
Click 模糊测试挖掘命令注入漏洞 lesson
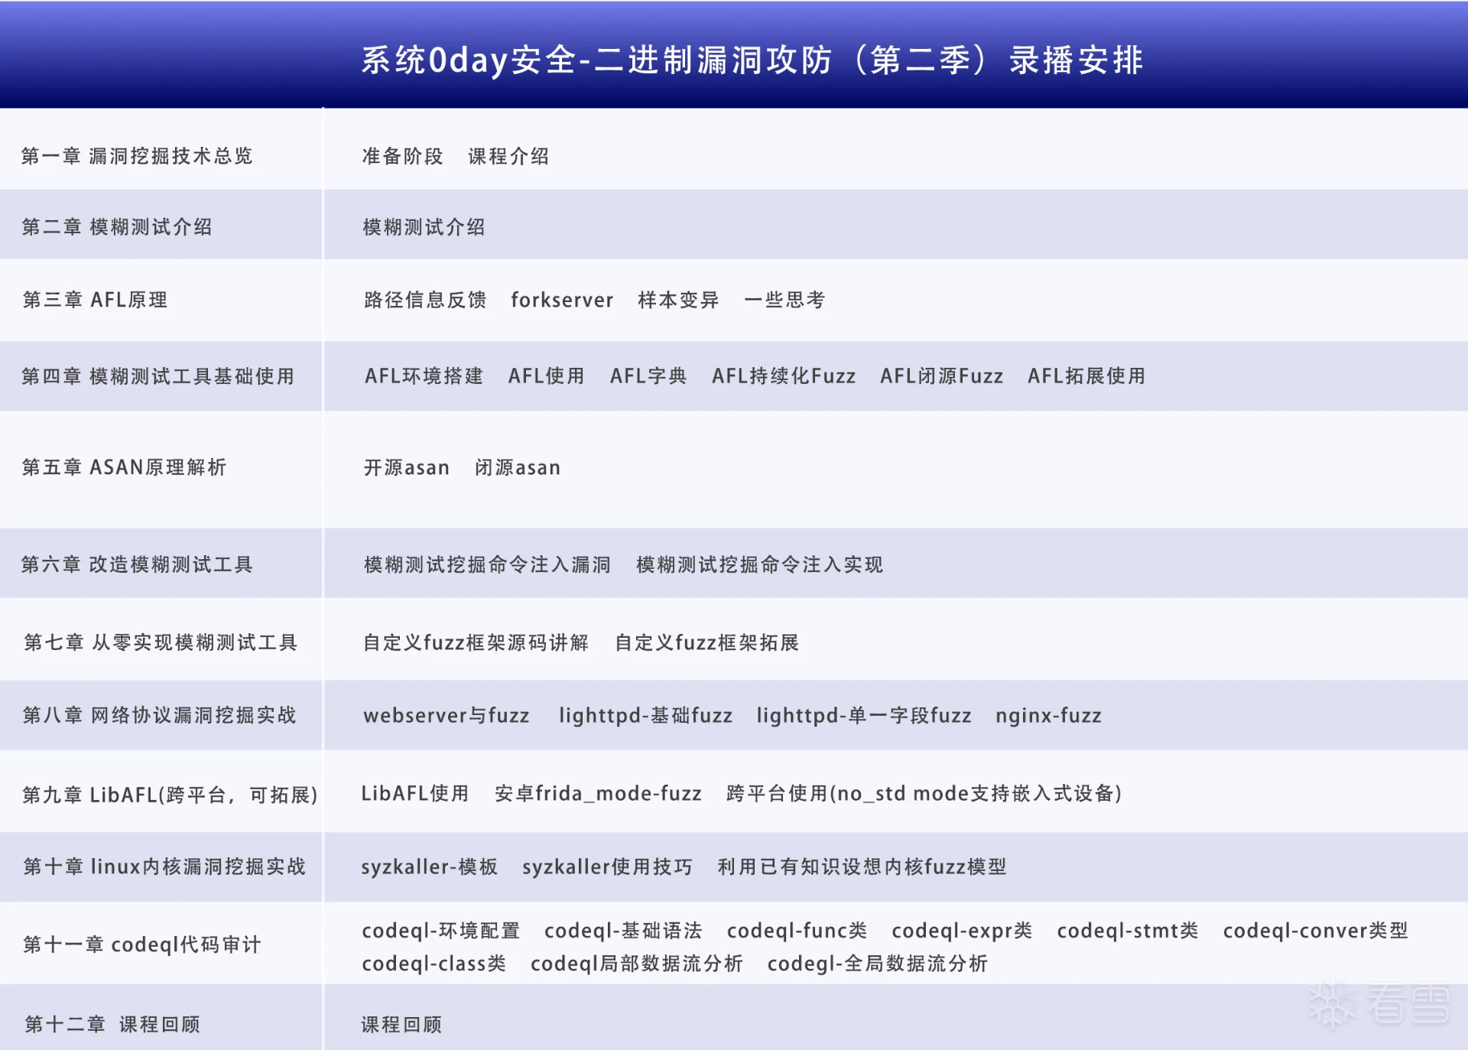(487, 564)
